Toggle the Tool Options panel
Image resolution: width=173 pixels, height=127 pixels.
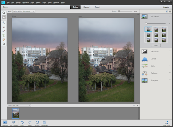[14, 123]
